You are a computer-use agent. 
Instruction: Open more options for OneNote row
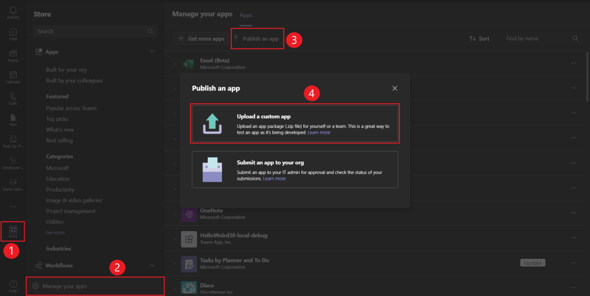coord(573,212)
